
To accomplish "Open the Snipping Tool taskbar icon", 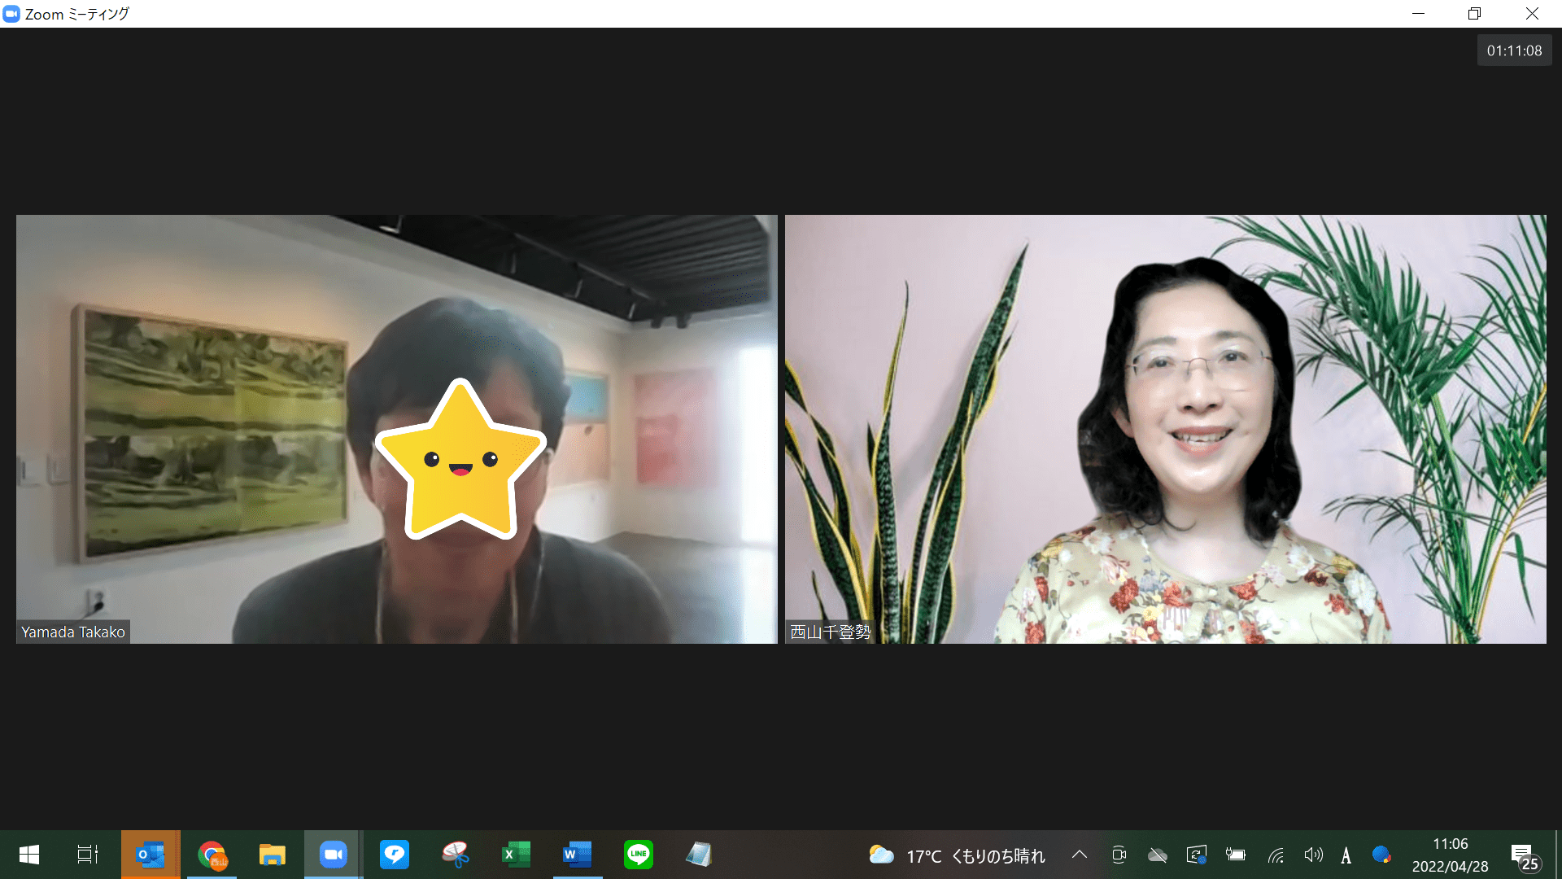I will [456, 855].
